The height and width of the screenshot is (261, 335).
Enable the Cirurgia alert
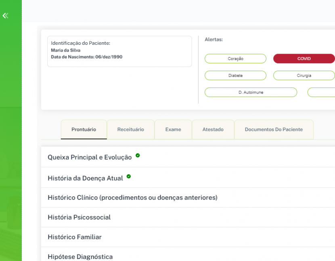point(304,75)
